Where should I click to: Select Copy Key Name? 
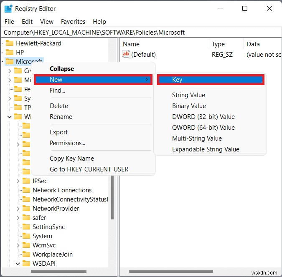(93, 158)
